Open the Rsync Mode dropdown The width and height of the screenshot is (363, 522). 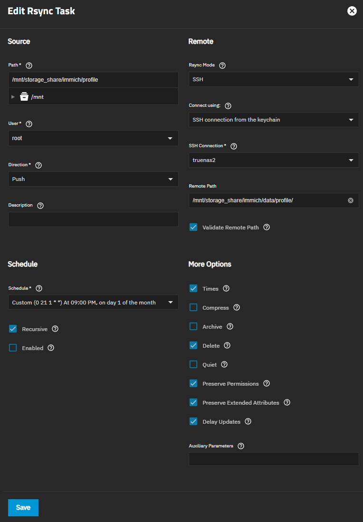(x=273, y=79)
